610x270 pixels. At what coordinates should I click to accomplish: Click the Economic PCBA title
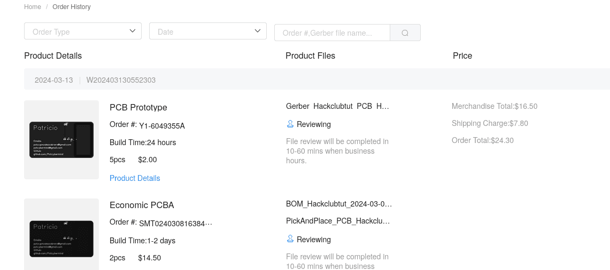(142, 205)
